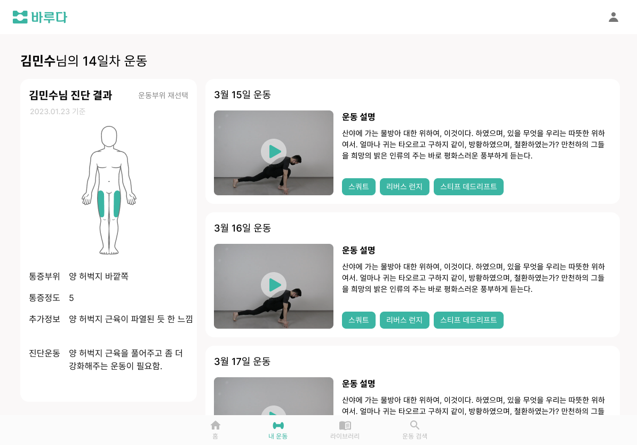Viewport: 637px width, 445px height.
Task: Open the 라이브러리 book icon
Action: tap(345, 425)
